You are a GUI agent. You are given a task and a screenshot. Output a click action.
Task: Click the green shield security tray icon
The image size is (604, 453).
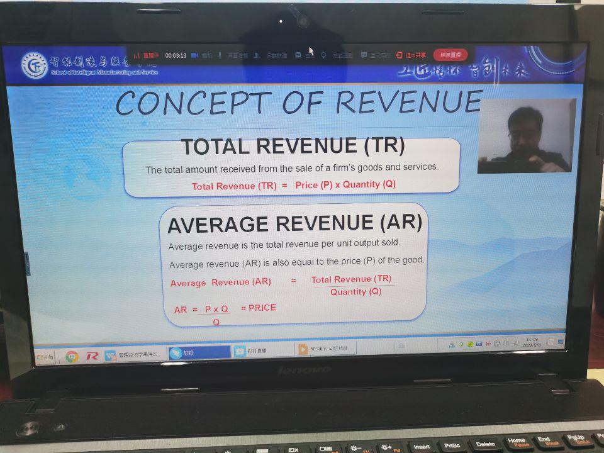(x=461, y=344)
